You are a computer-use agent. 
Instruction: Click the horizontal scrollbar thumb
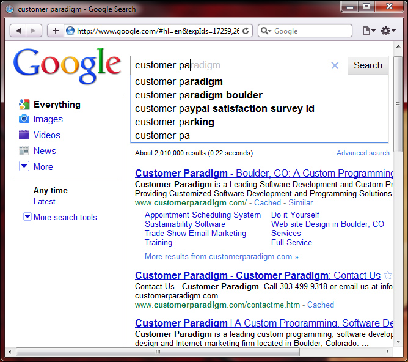tap(158, 352)
